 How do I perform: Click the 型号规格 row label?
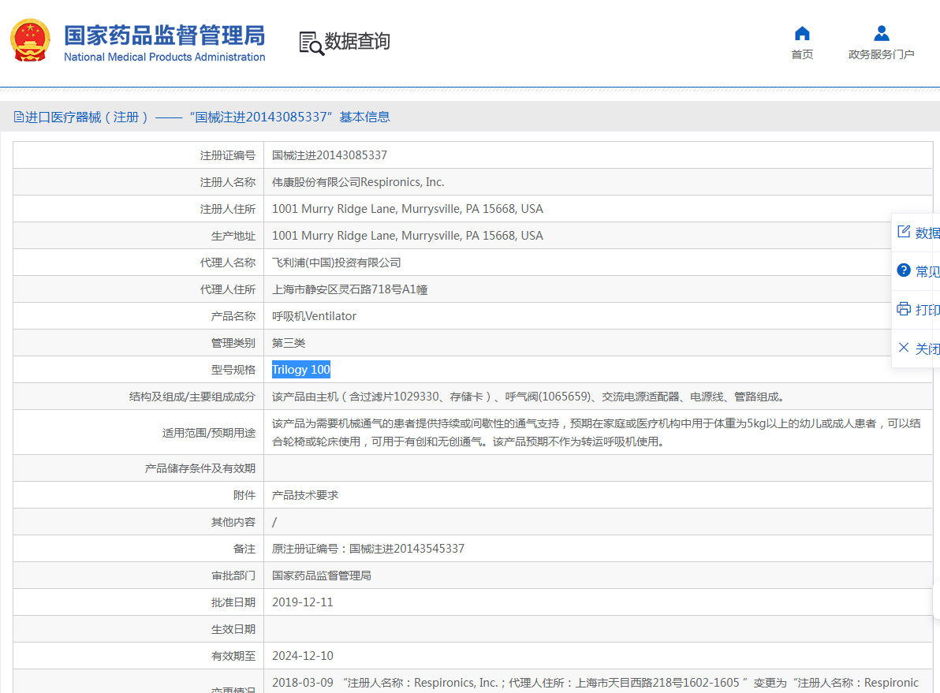point(233,370)
